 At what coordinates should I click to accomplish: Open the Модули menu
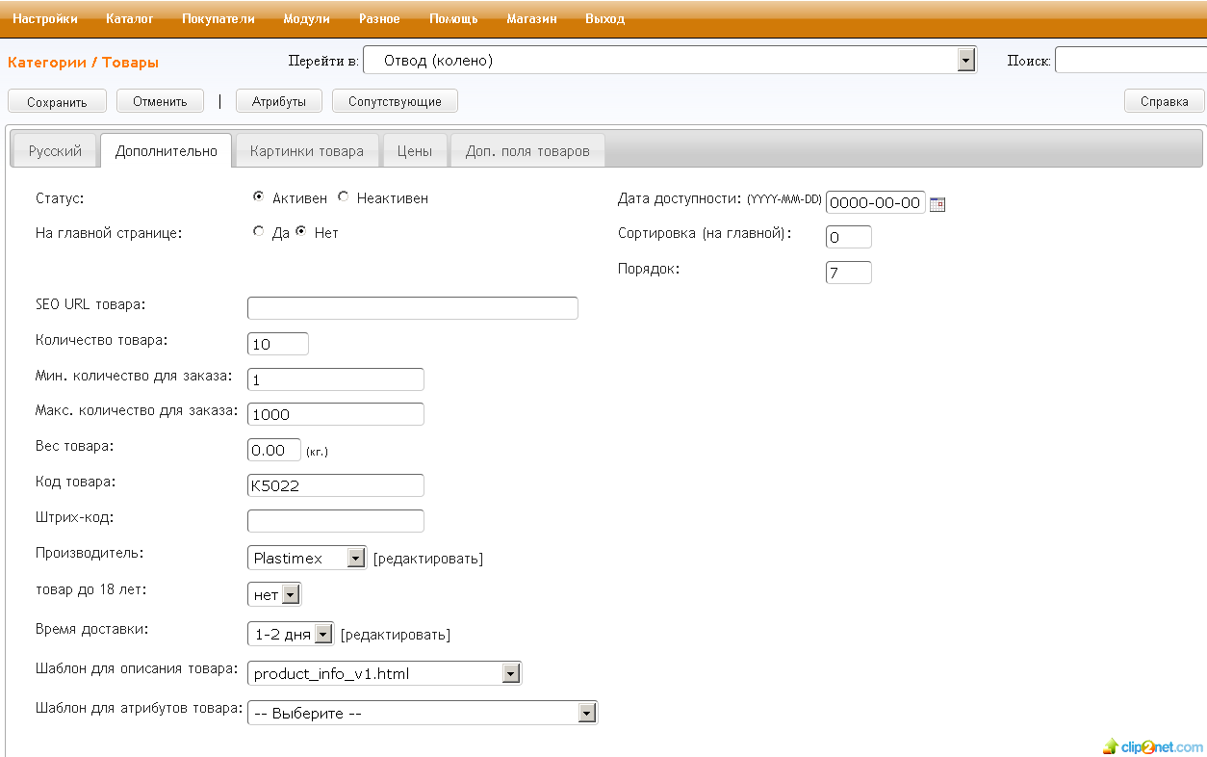pyautogui.click(x=306, y=18)
